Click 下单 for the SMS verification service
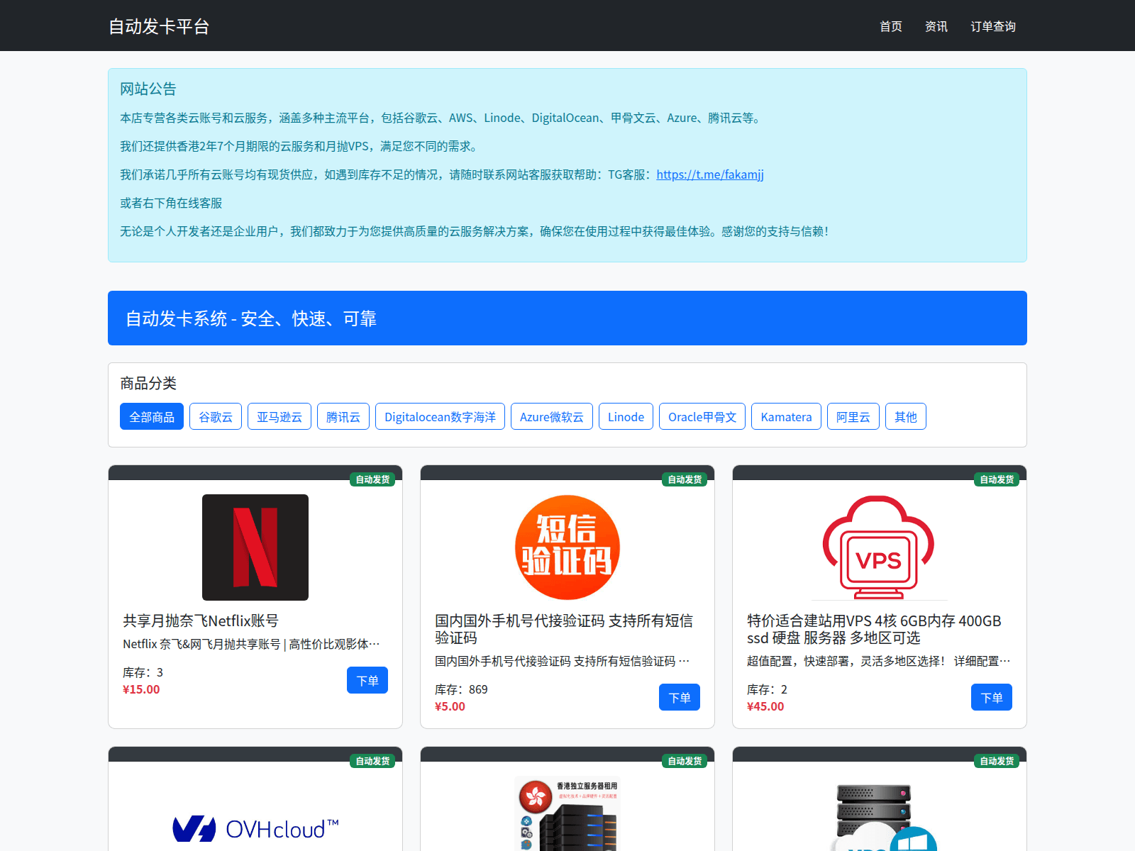This screenshot has width=1135, height=851. pyautogui.click(x=680, y=697)
